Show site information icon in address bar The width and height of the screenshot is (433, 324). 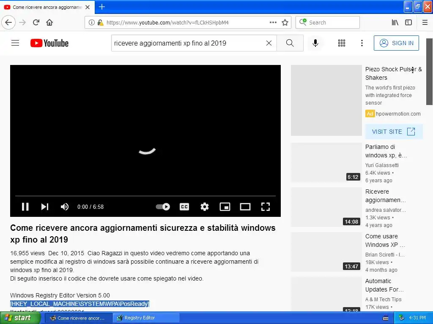(x=91, y=22)
